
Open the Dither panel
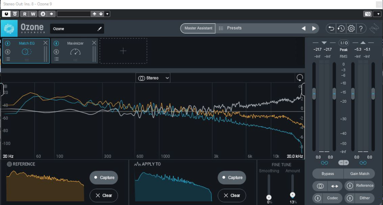pyautogui.click(x=364, y=198)
